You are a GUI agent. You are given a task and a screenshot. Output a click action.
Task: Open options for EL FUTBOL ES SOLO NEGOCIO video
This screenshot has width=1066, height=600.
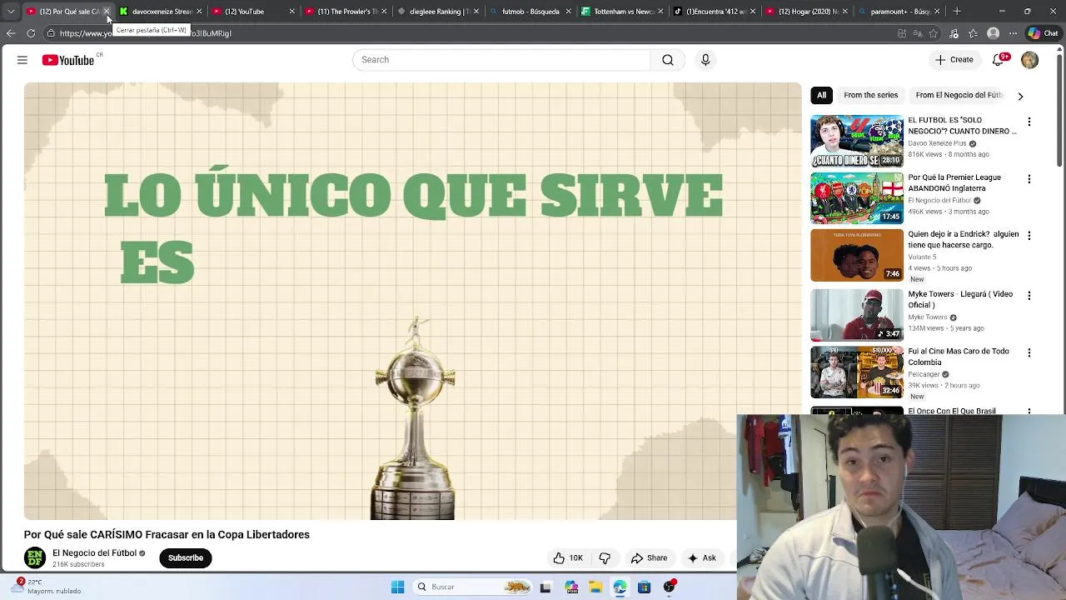point(1029,122)
